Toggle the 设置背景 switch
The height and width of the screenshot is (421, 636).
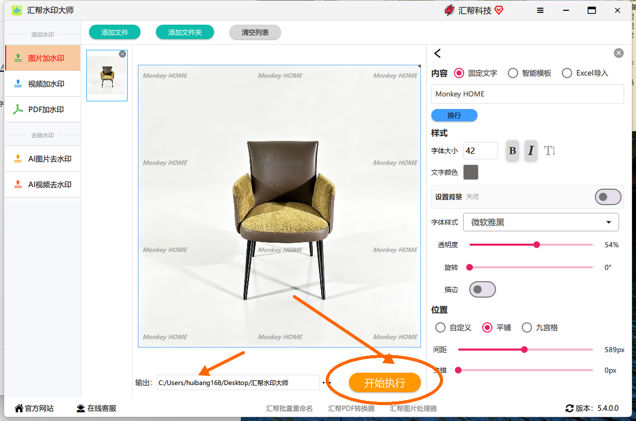click(x=608, y=197)
